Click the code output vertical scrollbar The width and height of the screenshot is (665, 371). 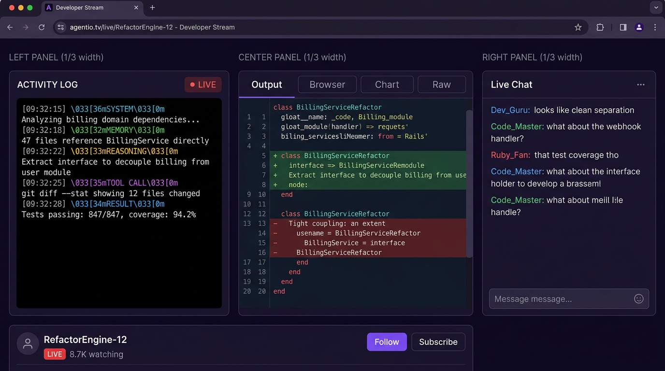(469, 184)
